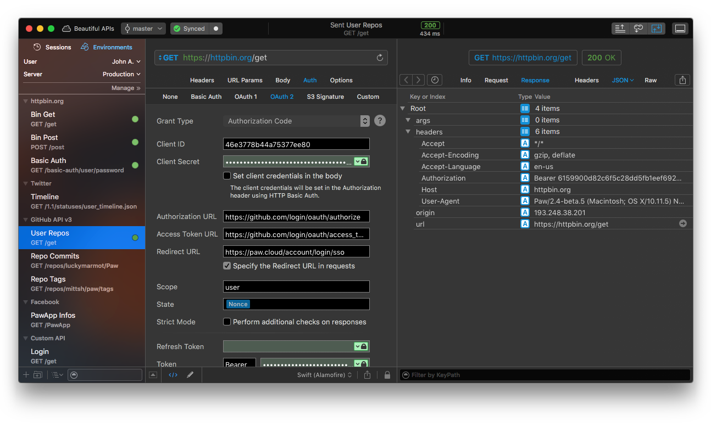711x427 pixels.
Task: Click the Bin Get green status dot
Action: click(135, 119)
